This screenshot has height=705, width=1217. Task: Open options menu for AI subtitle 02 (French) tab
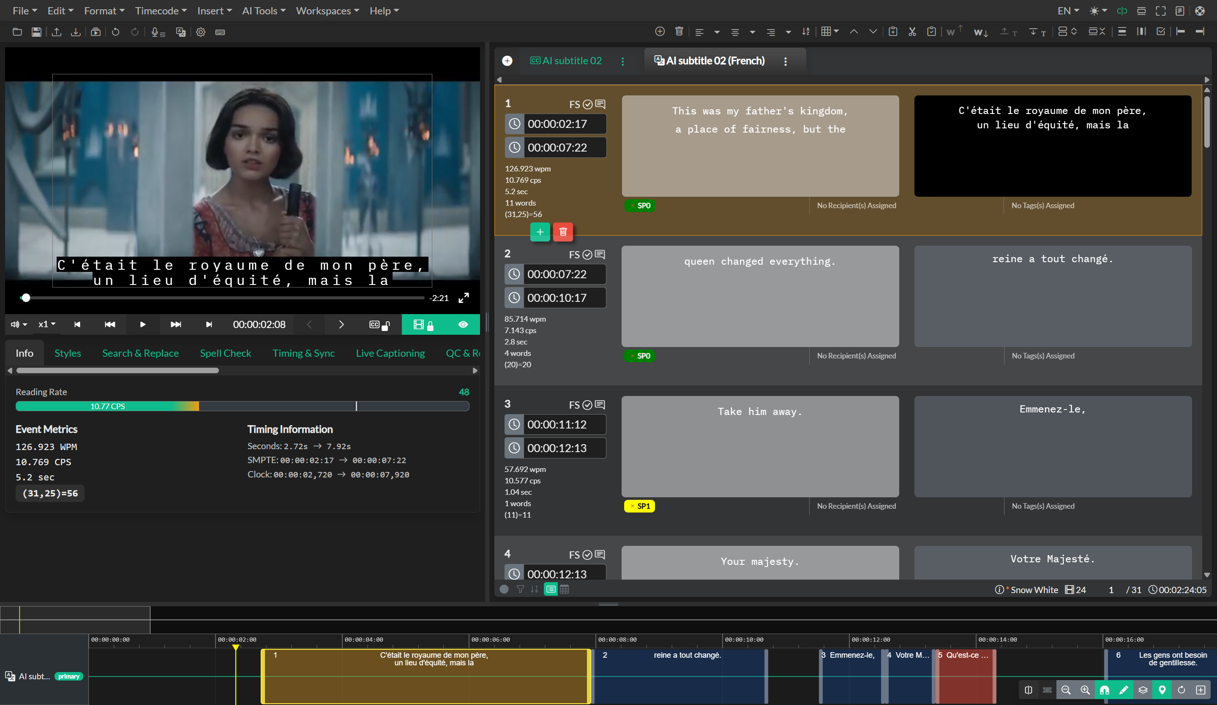(x=785, y=61)
